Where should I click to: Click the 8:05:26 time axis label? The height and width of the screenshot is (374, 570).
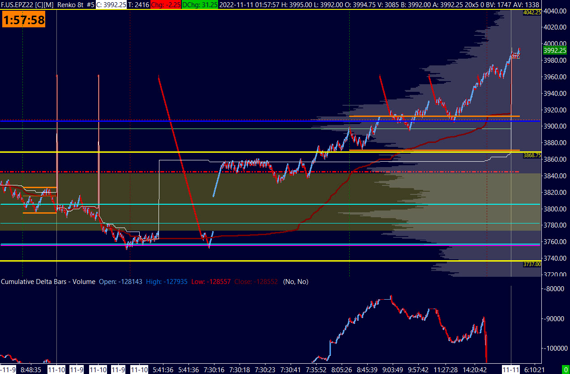(343, 370)
